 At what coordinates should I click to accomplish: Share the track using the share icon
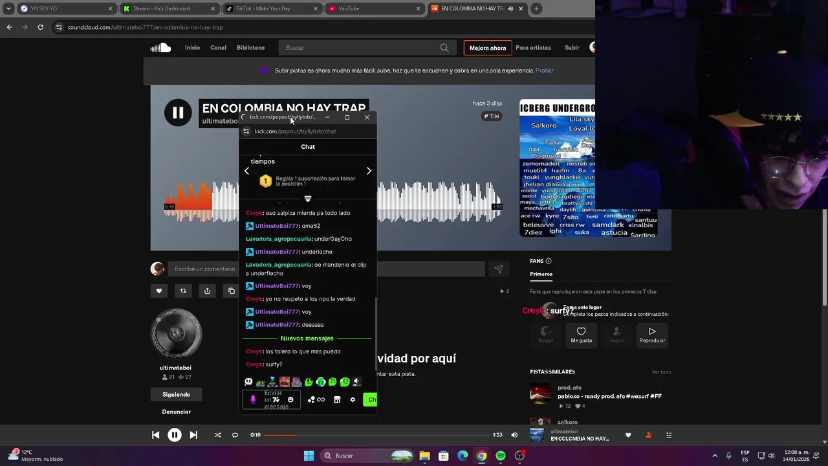tap(207, 291)
